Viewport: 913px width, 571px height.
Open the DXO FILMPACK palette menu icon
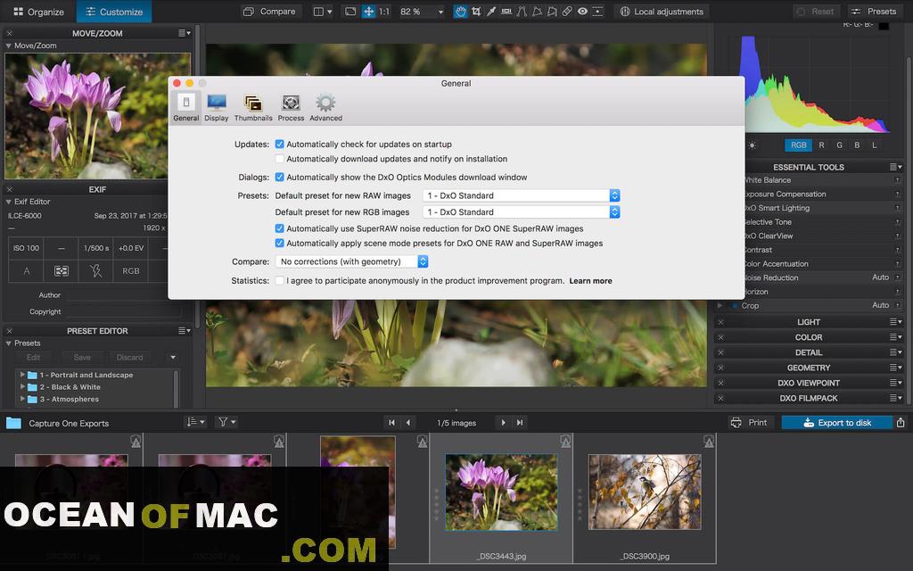(895, 398)
